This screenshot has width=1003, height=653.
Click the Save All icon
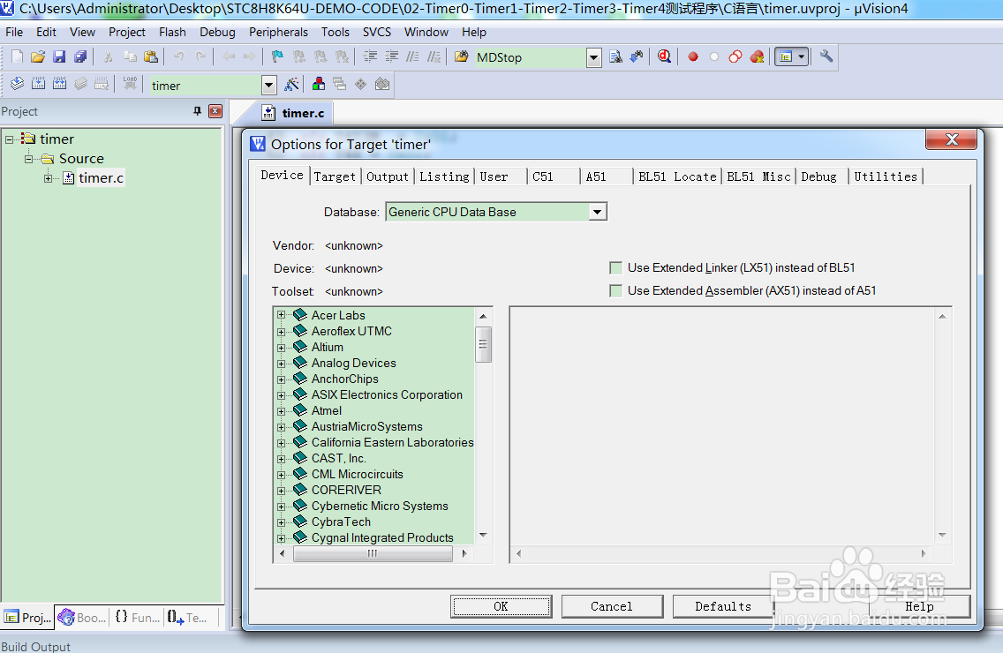point(80,57)
